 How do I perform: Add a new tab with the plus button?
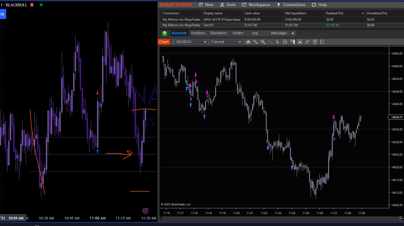[293, 33]
